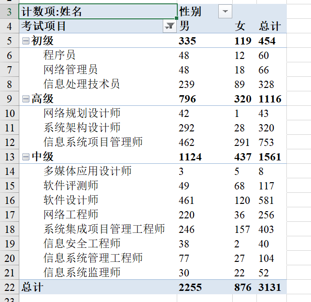This screenshot has height=302, width=311.
Task: Click the value 461 for 软件设计师
Action: coord(186,200)
